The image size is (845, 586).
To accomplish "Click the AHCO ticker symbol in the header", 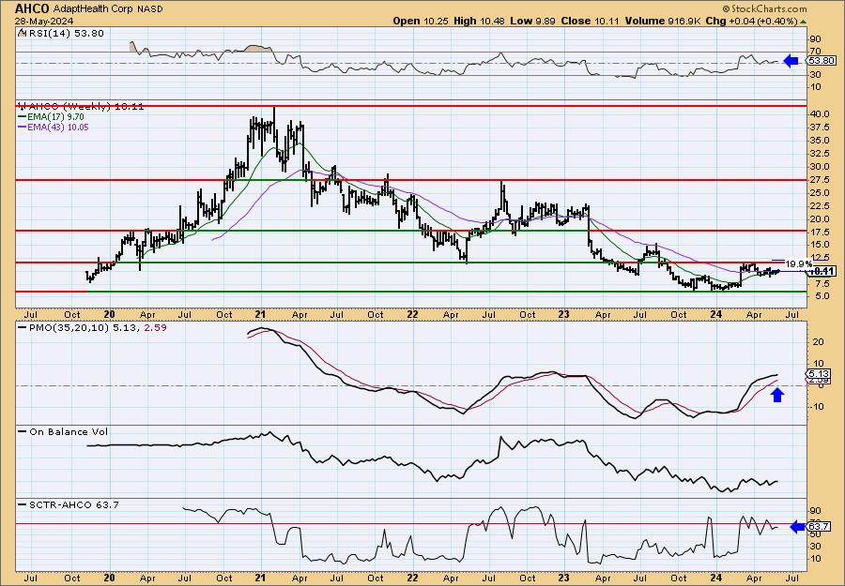I will [33, 8].
